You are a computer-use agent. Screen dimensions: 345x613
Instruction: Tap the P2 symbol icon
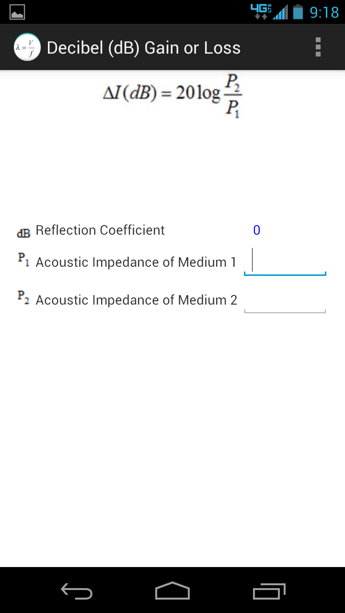click(23, 296)
